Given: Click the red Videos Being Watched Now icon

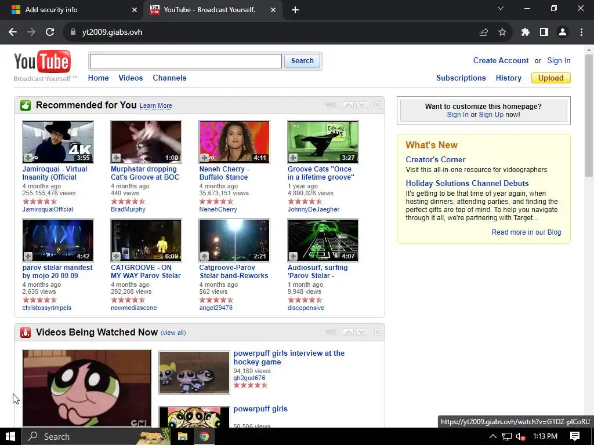Looking at the screenshot, I should [x=26, y=332].
